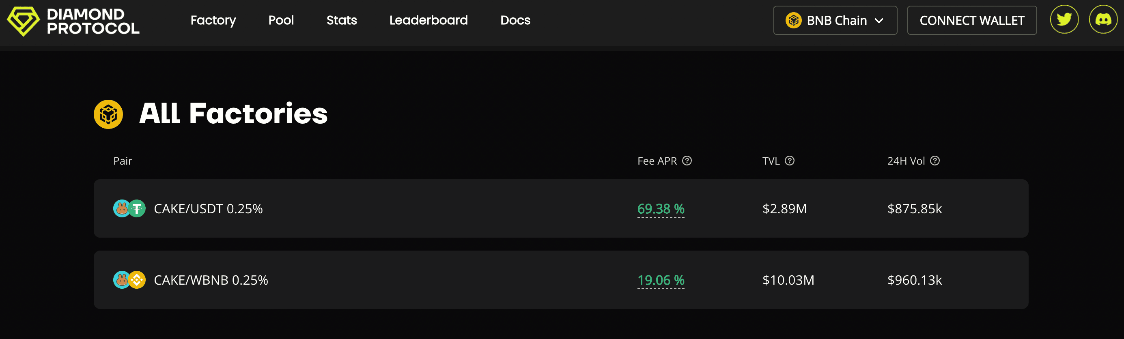Open the Stats page
This screenshot has height=339, width=1124.
click(342, 21)
